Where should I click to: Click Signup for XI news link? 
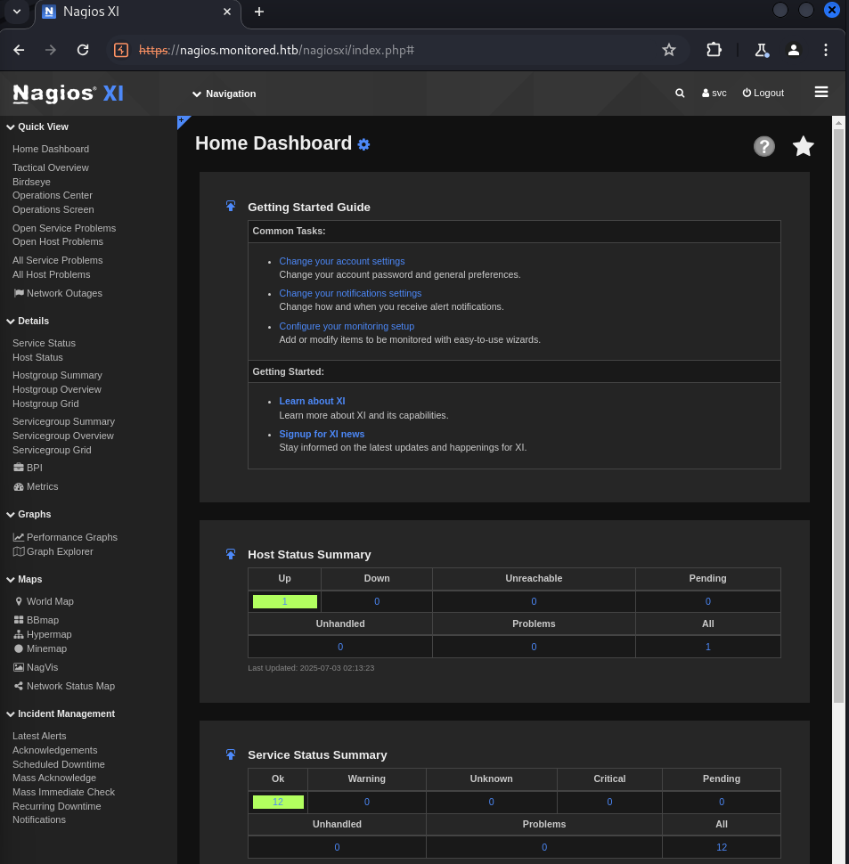click(322, 434)
